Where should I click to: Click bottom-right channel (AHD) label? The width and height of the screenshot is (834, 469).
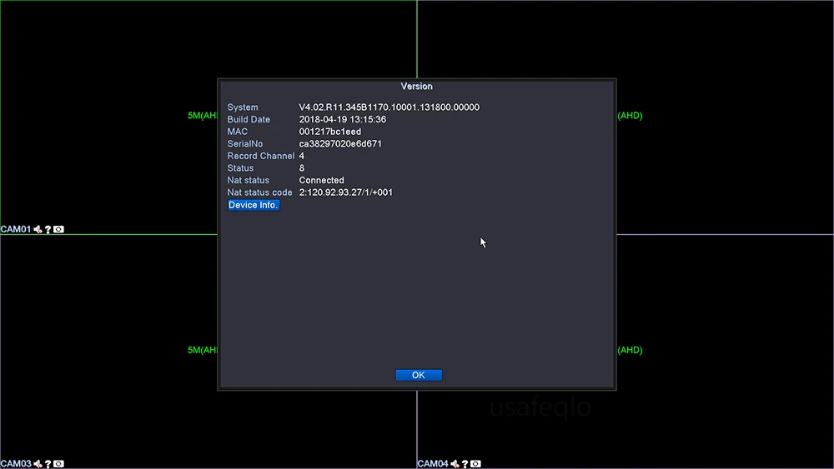(x=630, y=350)
